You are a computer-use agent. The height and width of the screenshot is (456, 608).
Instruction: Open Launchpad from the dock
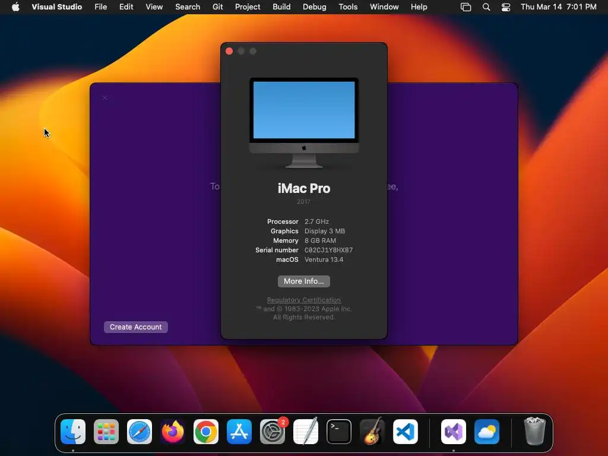[x=106, y=432]
